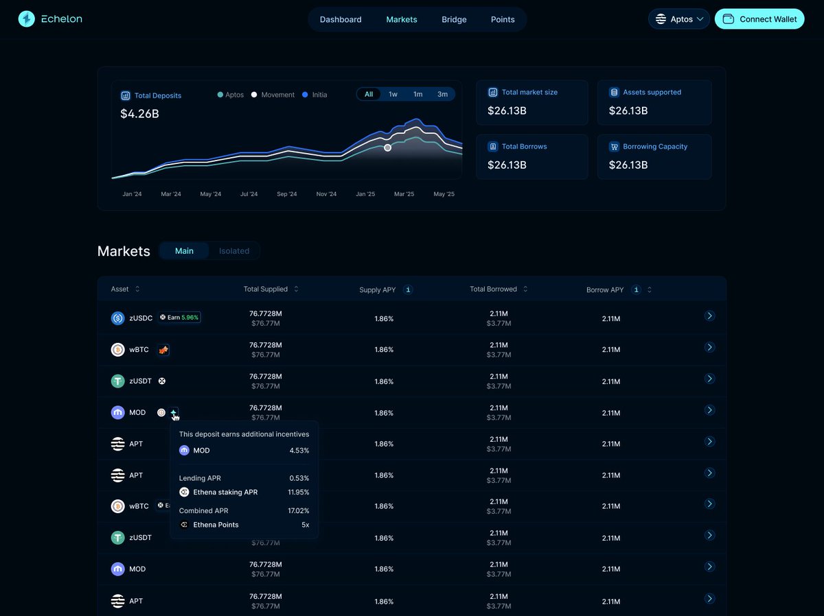Switch to the Bridge tab

tap(454, 19)
